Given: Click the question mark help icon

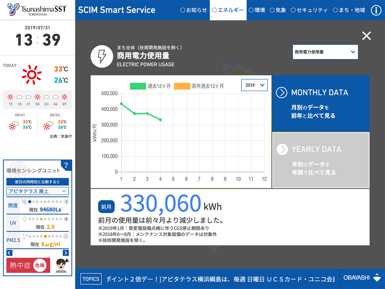Looking at the screenshot, I should click(x=66, y=165).
